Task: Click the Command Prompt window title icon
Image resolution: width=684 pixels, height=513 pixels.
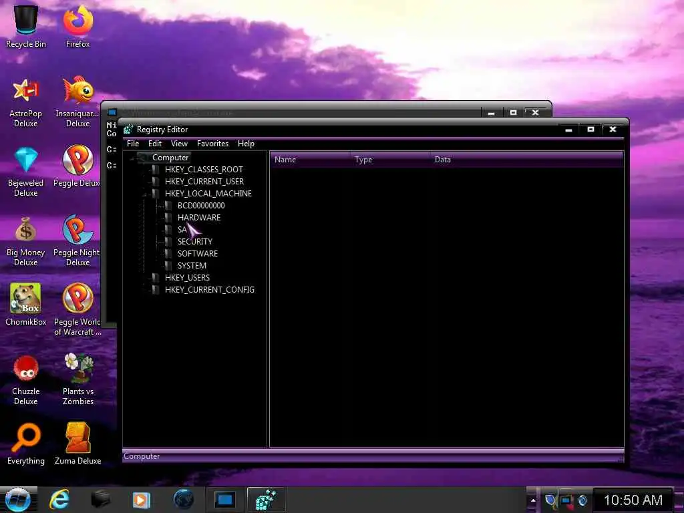Action: tap(112, 112)
